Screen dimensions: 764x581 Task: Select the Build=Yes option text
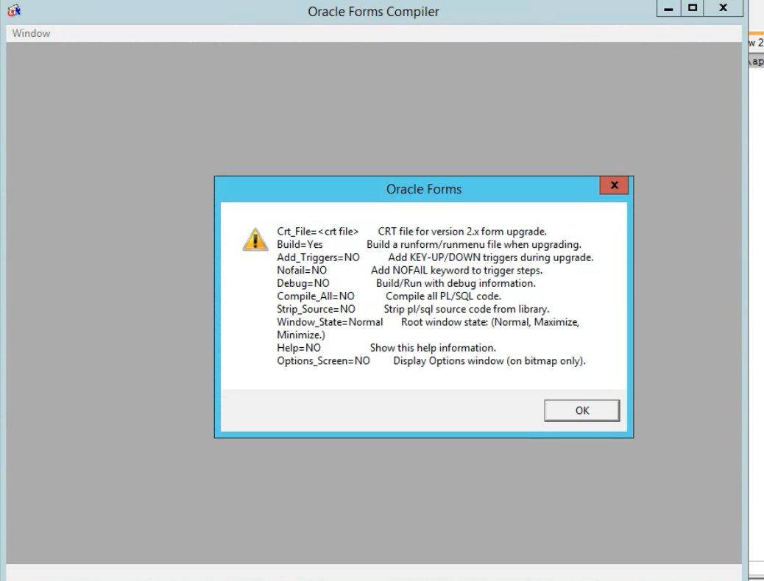pos(300,244)
